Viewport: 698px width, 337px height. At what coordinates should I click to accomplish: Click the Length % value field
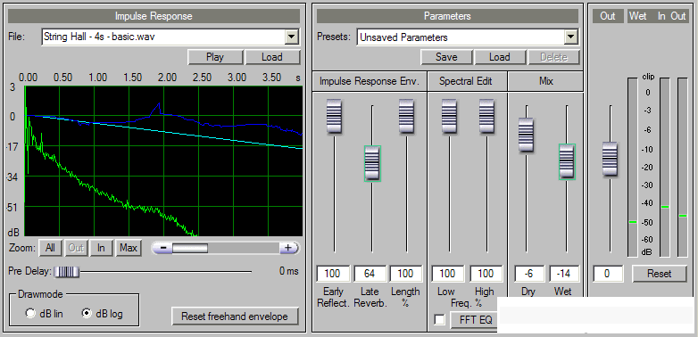coord(405,274)
